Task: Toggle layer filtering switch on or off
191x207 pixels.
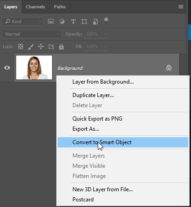Action: coord(106,21)
